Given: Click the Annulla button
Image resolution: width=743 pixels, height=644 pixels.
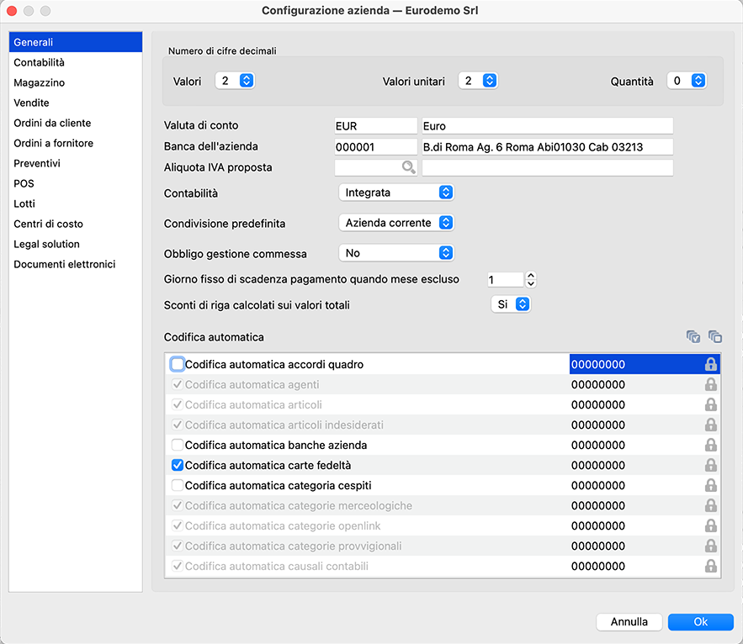Looking at the screenshot, I should pyautogui.click(x=629, y=622).
